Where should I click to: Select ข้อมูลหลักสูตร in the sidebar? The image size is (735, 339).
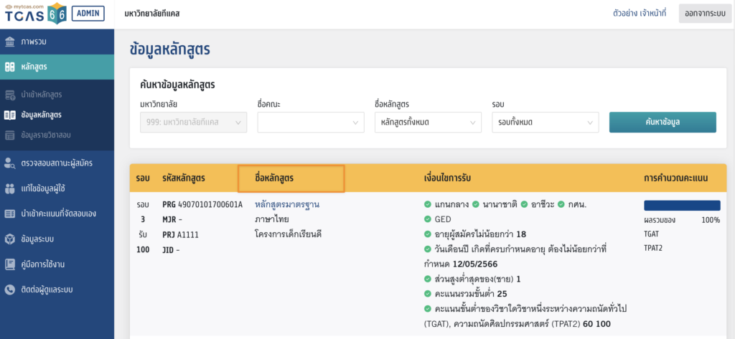[41, 115]
